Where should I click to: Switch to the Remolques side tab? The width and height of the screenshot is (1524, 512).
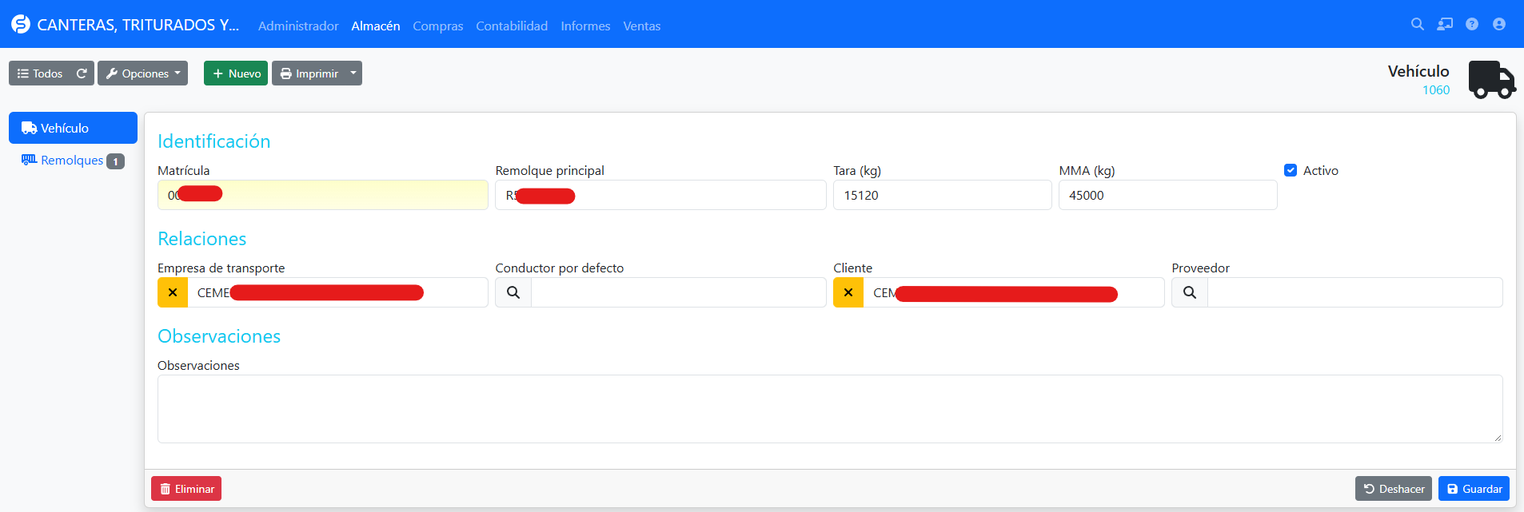tap(73, 161)
